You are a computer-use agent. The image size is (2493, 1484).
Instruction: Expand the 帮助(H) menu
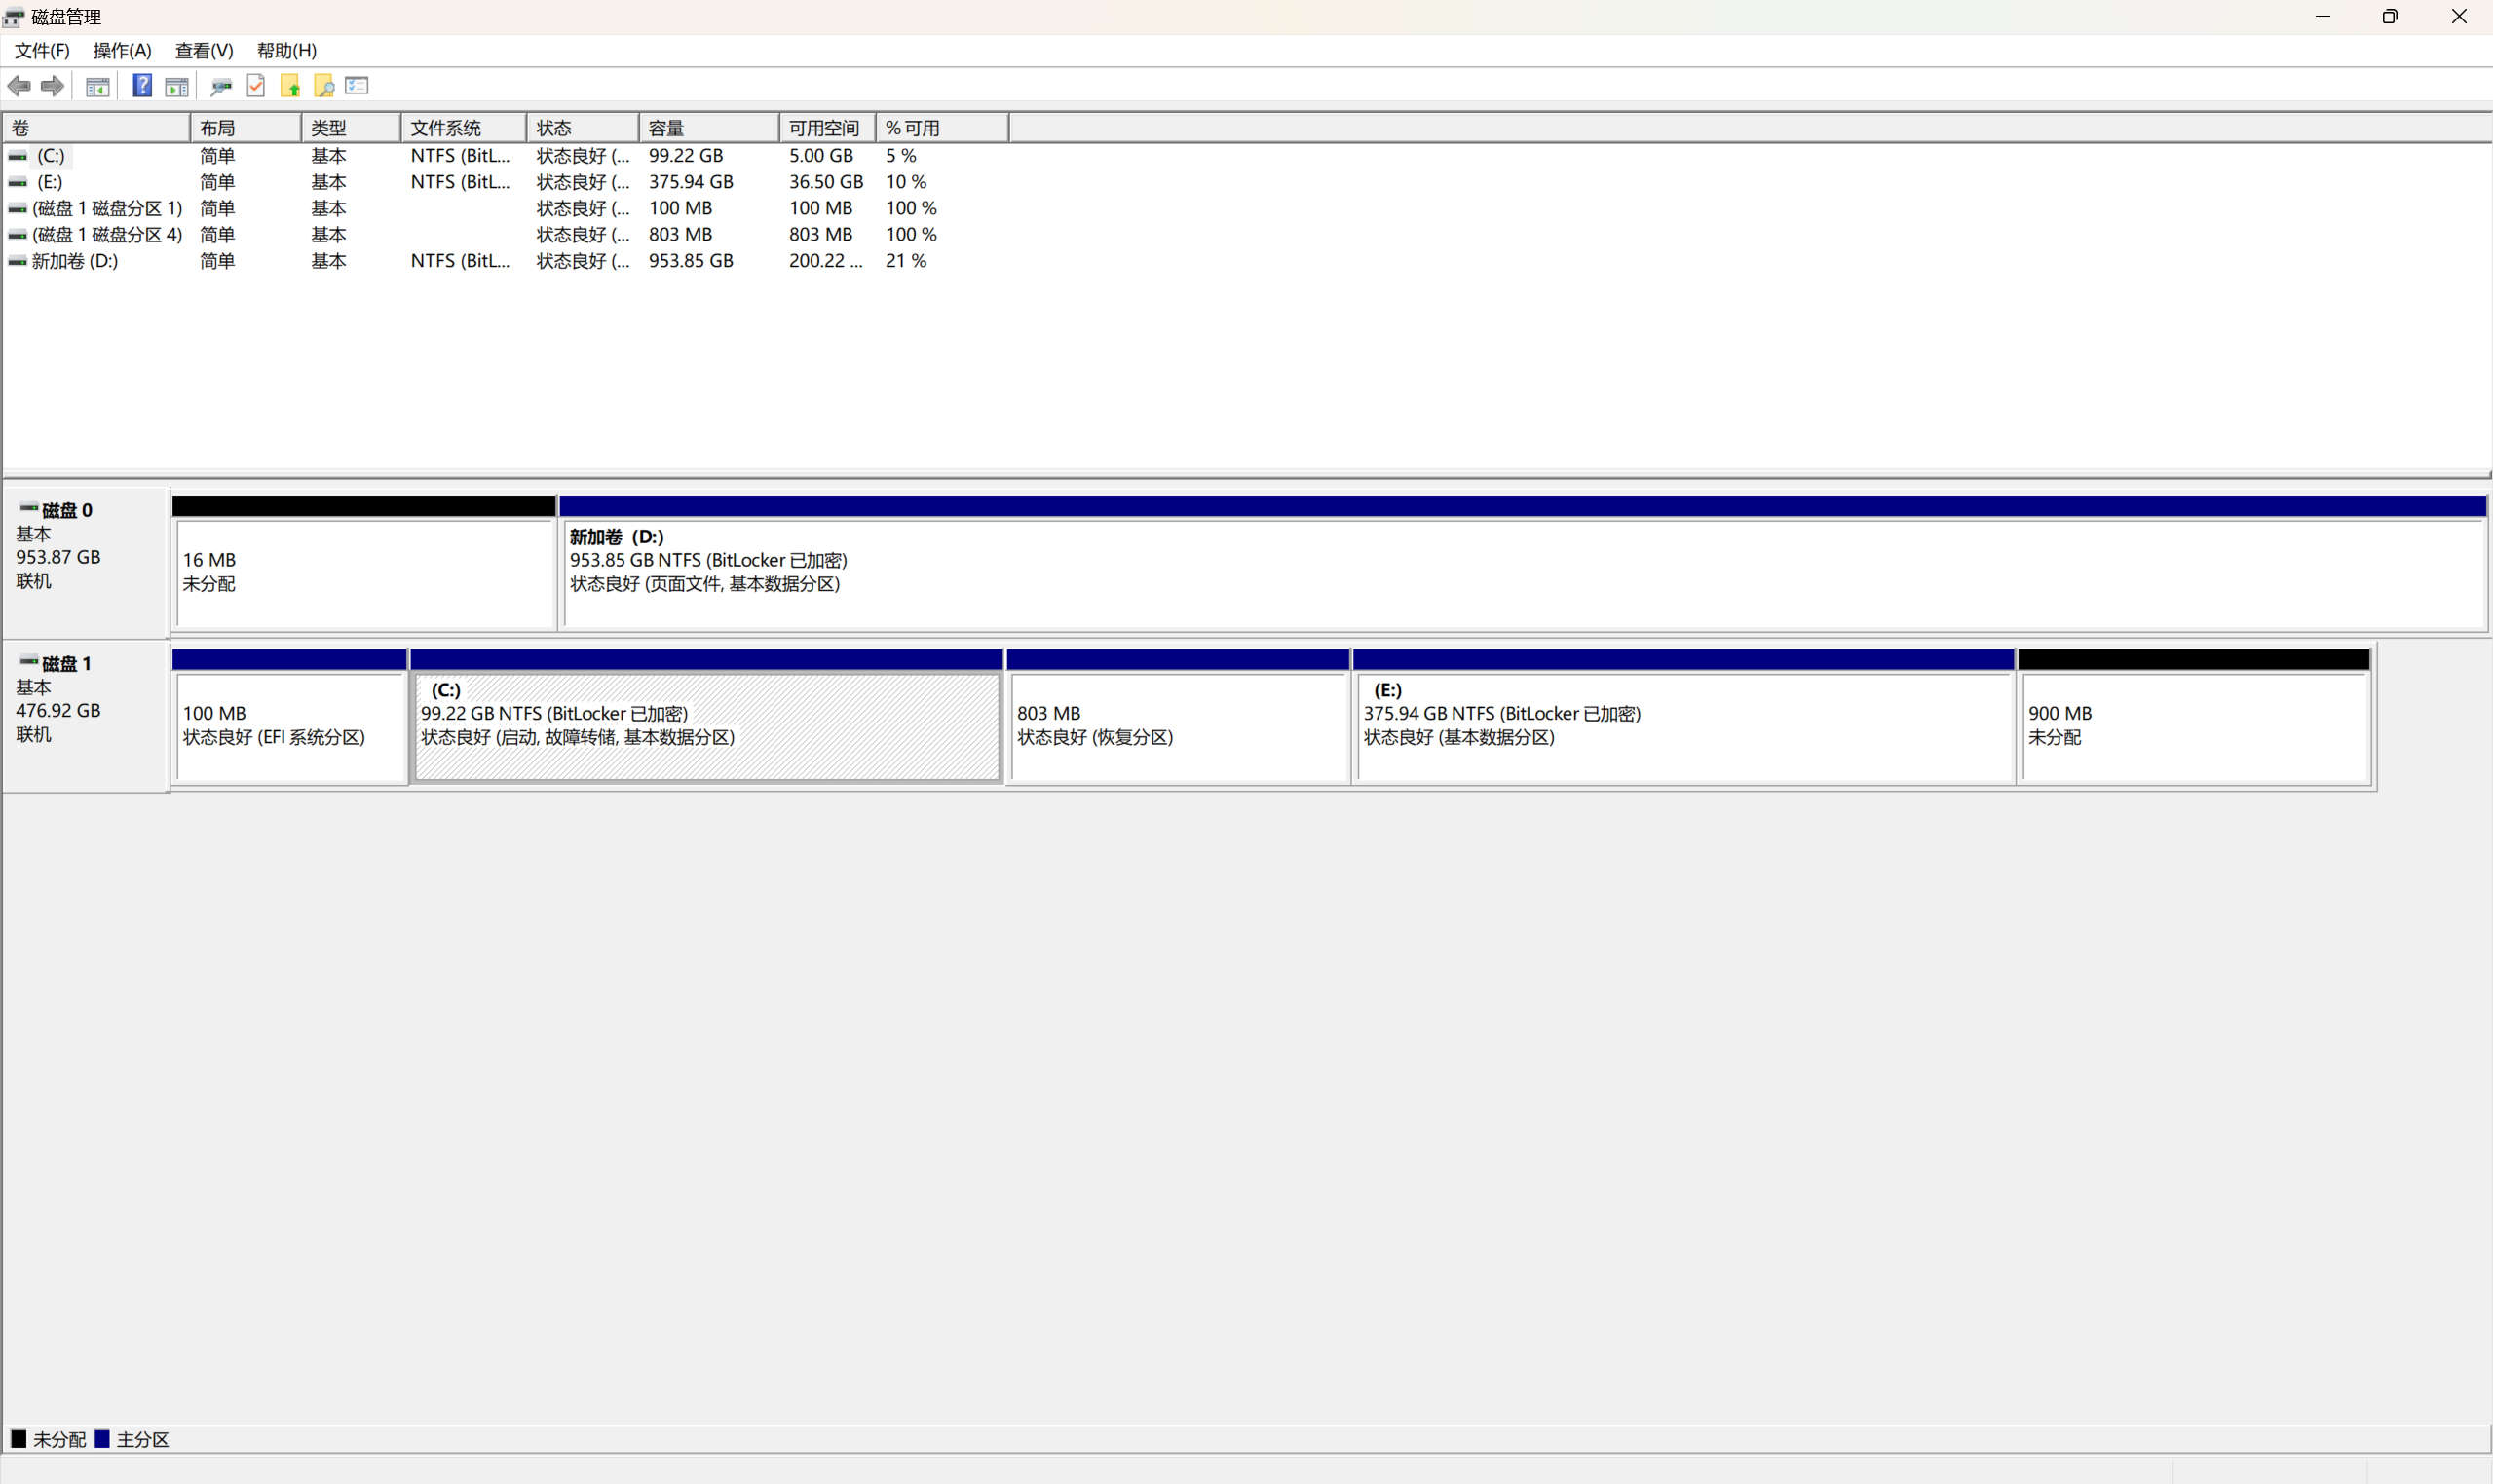[x=287, y=50]
